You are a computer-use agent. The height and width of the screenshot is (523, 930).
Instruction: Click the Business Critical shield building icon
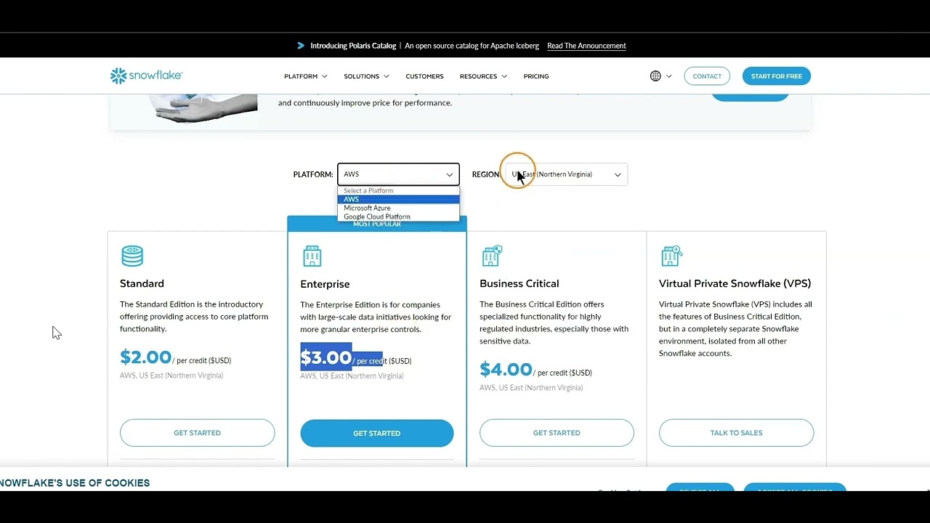click(492, 256)
